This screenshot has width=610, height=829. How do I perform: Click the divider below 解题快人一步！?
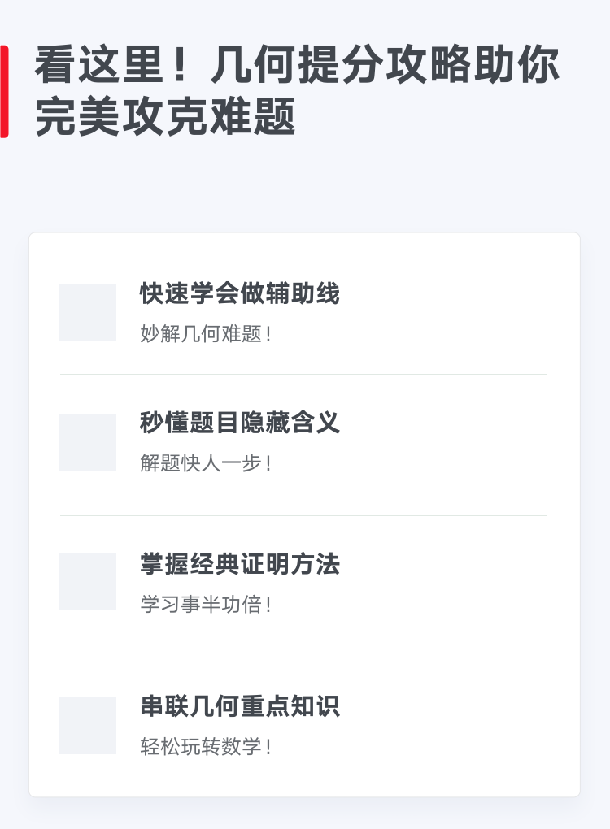click(x=303, y=515)
